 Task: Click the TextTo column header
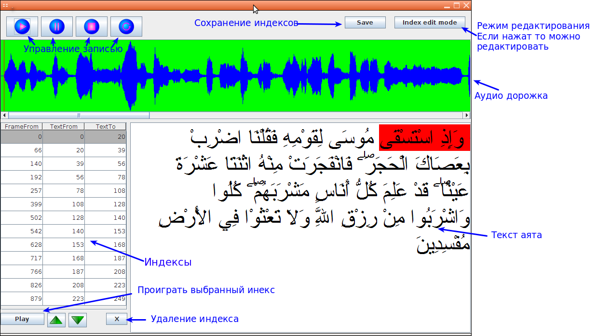[106, 126]
